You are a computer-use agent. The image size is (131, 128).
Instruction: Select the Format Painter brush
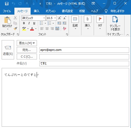tap(15, 29)
